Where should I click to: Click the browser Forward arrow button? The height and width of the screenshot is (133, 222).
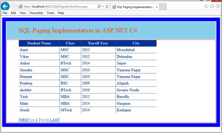14,6
